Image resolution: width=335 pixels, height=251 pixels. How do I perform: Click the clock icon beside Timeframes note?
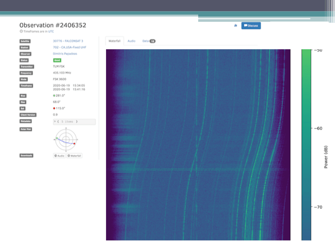pyautogui.click(x=21, y=31)
